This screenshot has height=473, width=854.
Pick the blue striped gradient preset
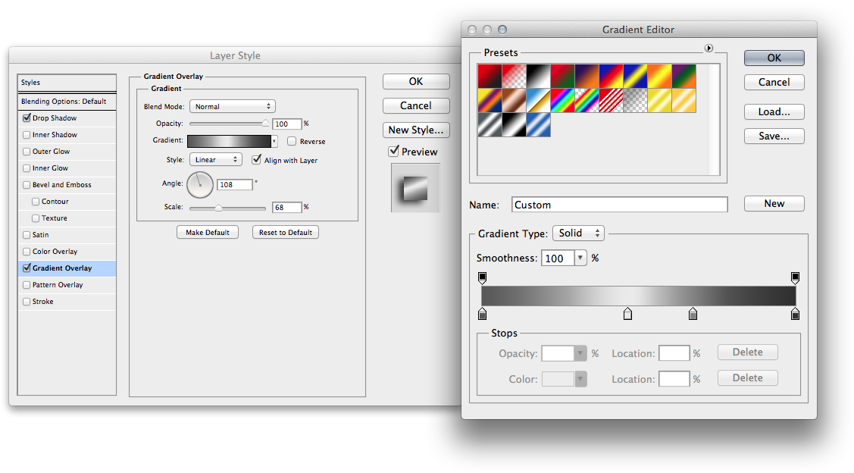point(538,125)
